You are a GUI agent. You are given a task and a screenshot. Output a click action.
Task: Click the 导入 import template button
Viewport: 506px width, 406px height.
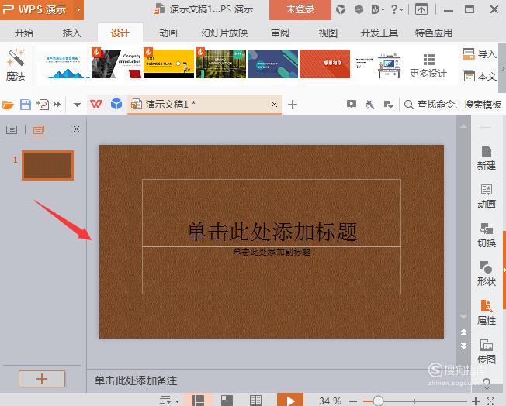tap(479, 53)
